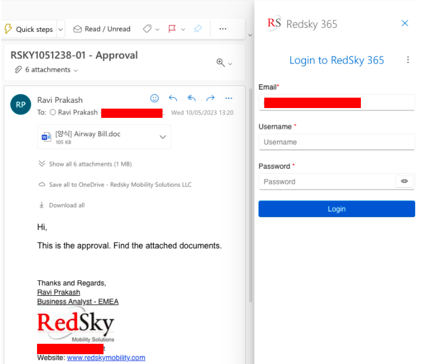
Task: Flag this message with the red flag
Action: click(x=172, y=29)
